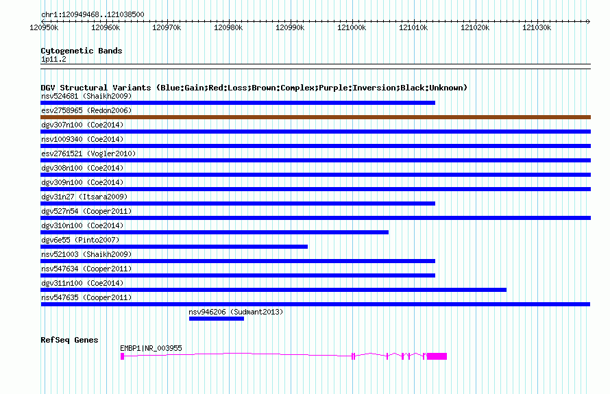This screenshot has height=394, width=610.
Task: Click the RefSeq Genes track title
Action: 69,340
